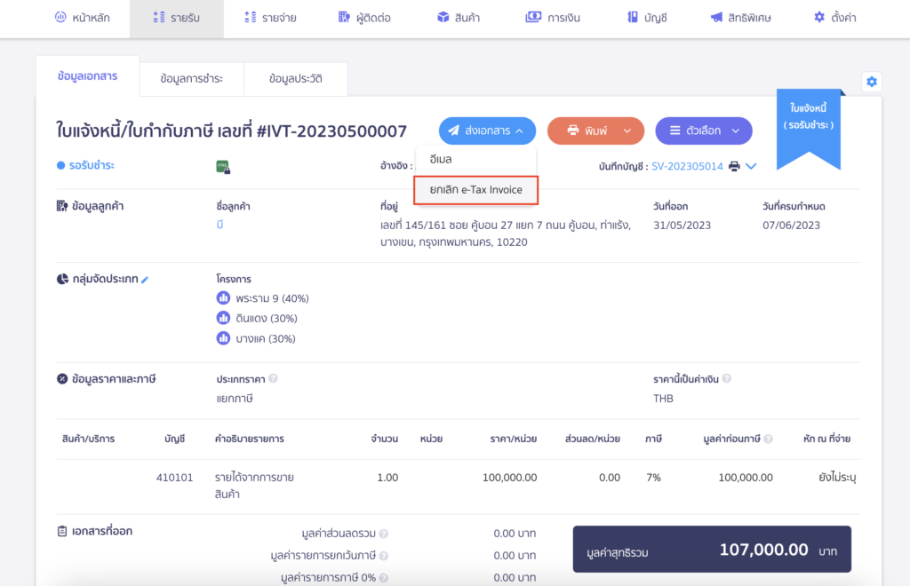Open journal entry SV-202305014 link

687,166
